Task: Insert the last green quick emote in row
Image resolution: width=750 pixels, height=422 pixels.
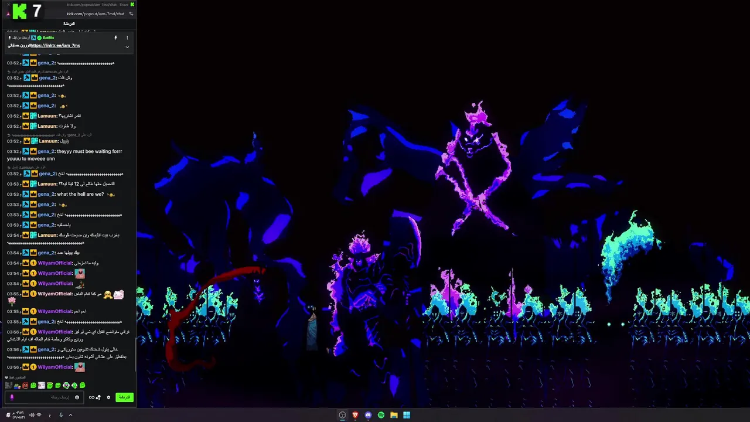Action: coord(83,385)
